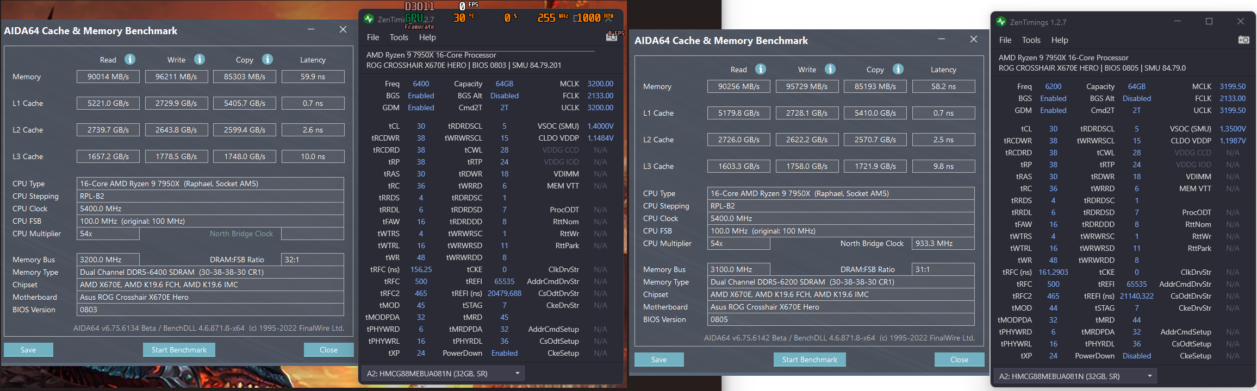This screenshot has height=391, width=1257.
Task: Click tRFC (ns) value "161,2903"
Action: (x=1053, y=272)
